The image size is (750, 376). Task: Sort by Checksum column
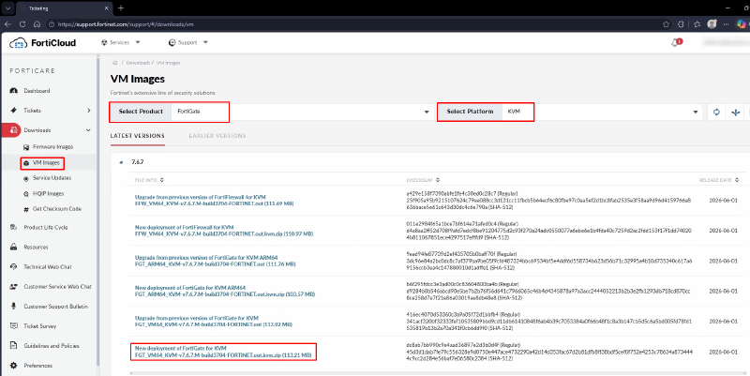coord(423,180)
